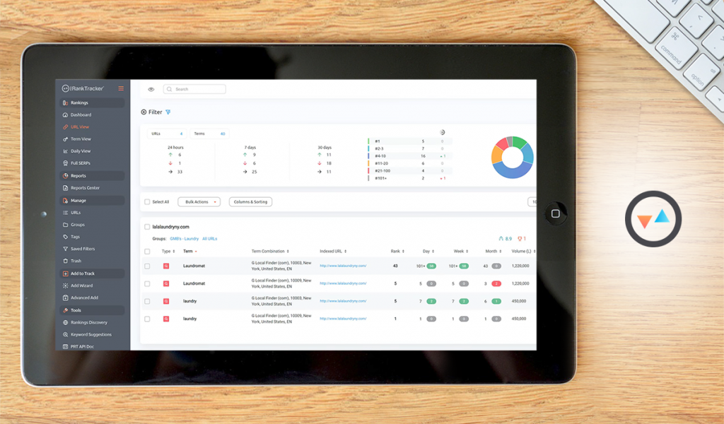
Task: Select the first Laundromat row checkbox
Action: (x=147, y=266)
